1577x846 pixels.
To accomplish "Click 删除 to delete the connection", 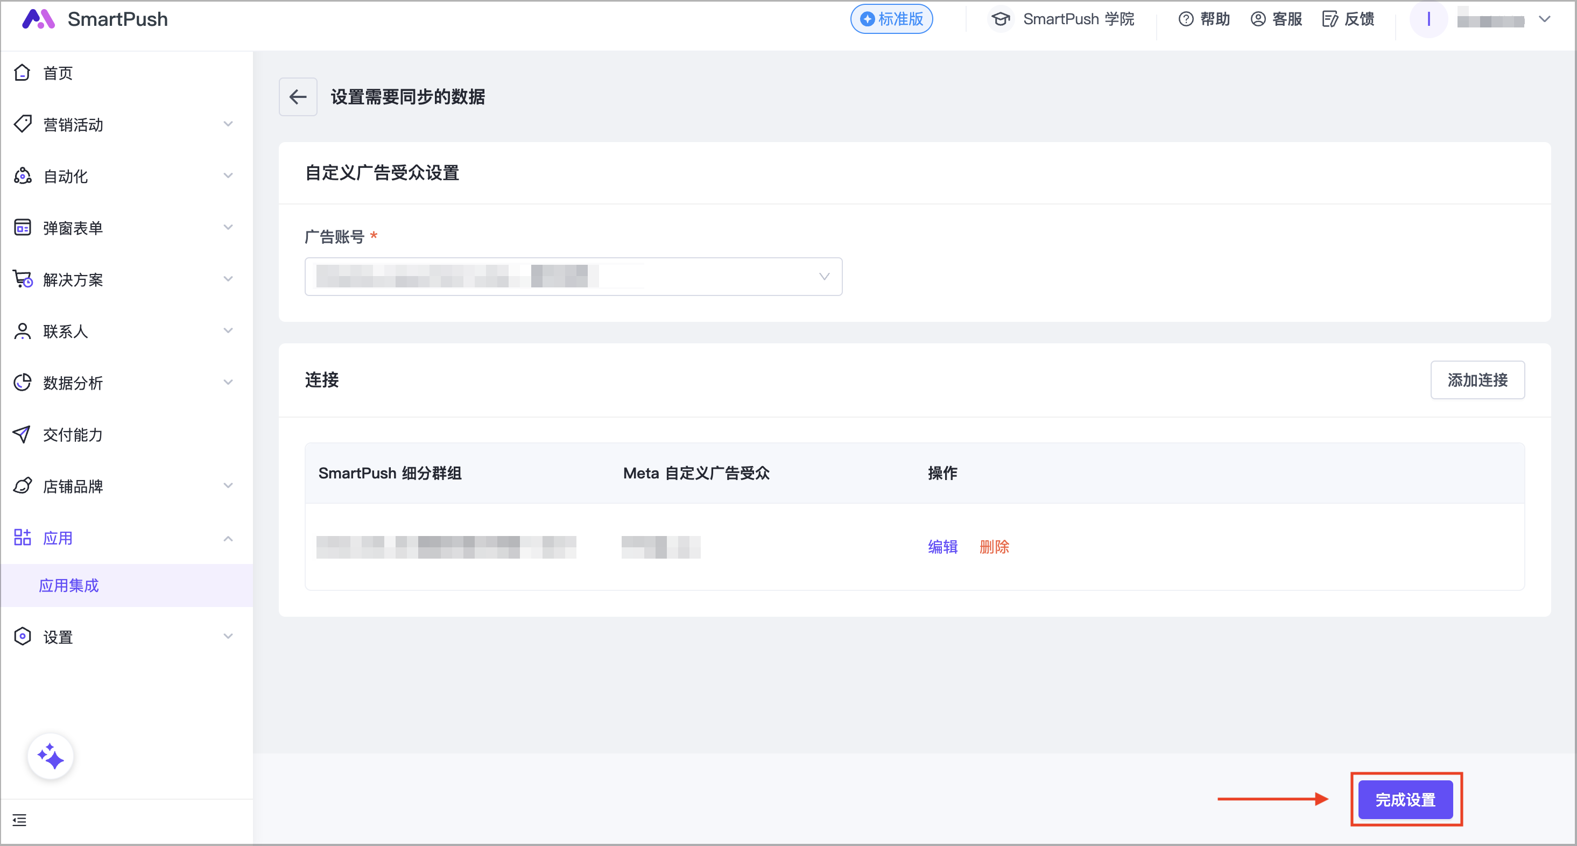I will 994,547.
